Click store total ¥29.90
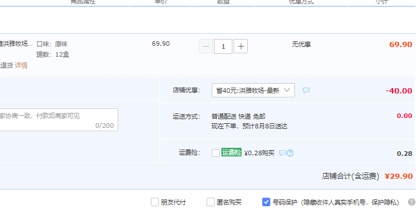The width and height of the screenshot is (416, 212). [x=399, y=176]
